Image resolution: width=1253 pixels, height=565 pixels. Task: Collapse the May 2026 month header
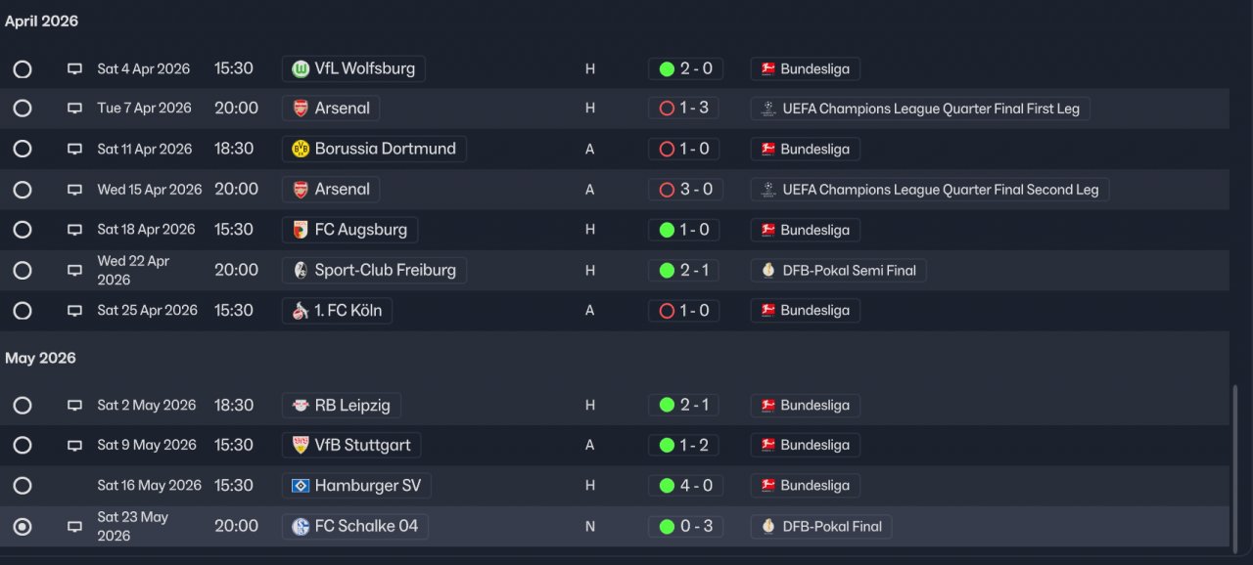(x=40, y=359)
